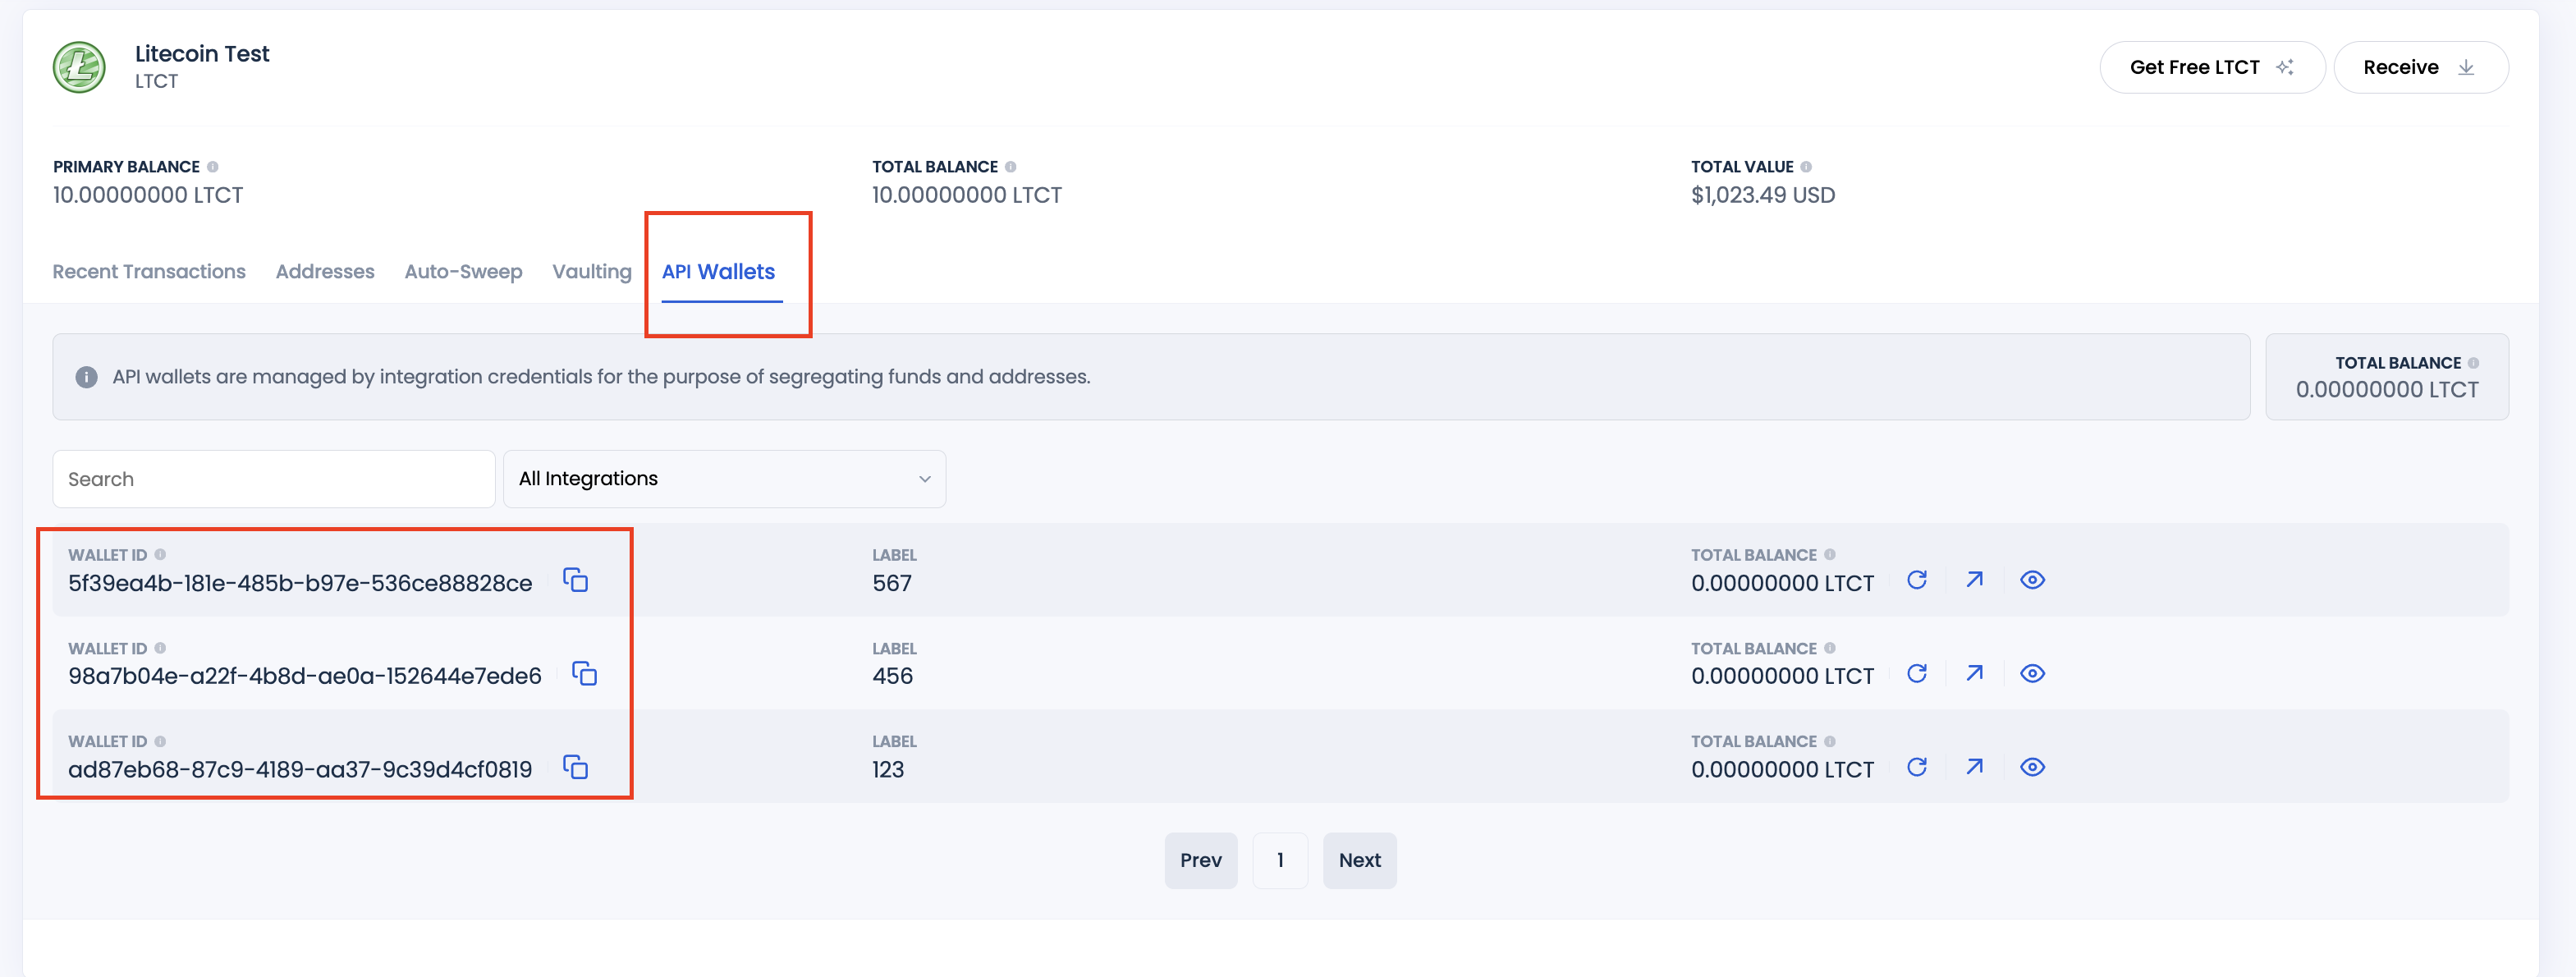Copy wallet ID 98a7b04e-a22f-4b8d-ae0a-152644e7ede6
The image size is (2576, 977).
[584, 673]
